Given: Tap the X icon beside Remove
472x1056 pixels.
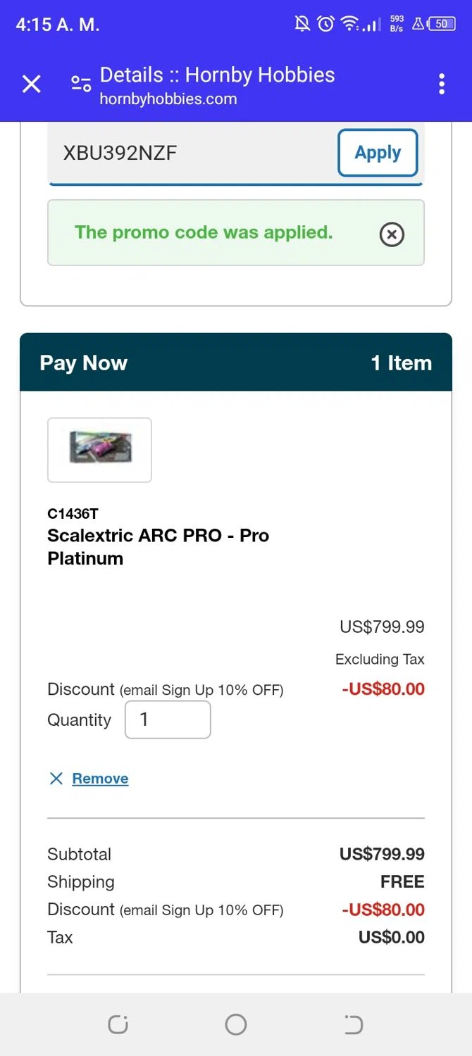Looking at the screenshot, I should click(x=56, y=779).
